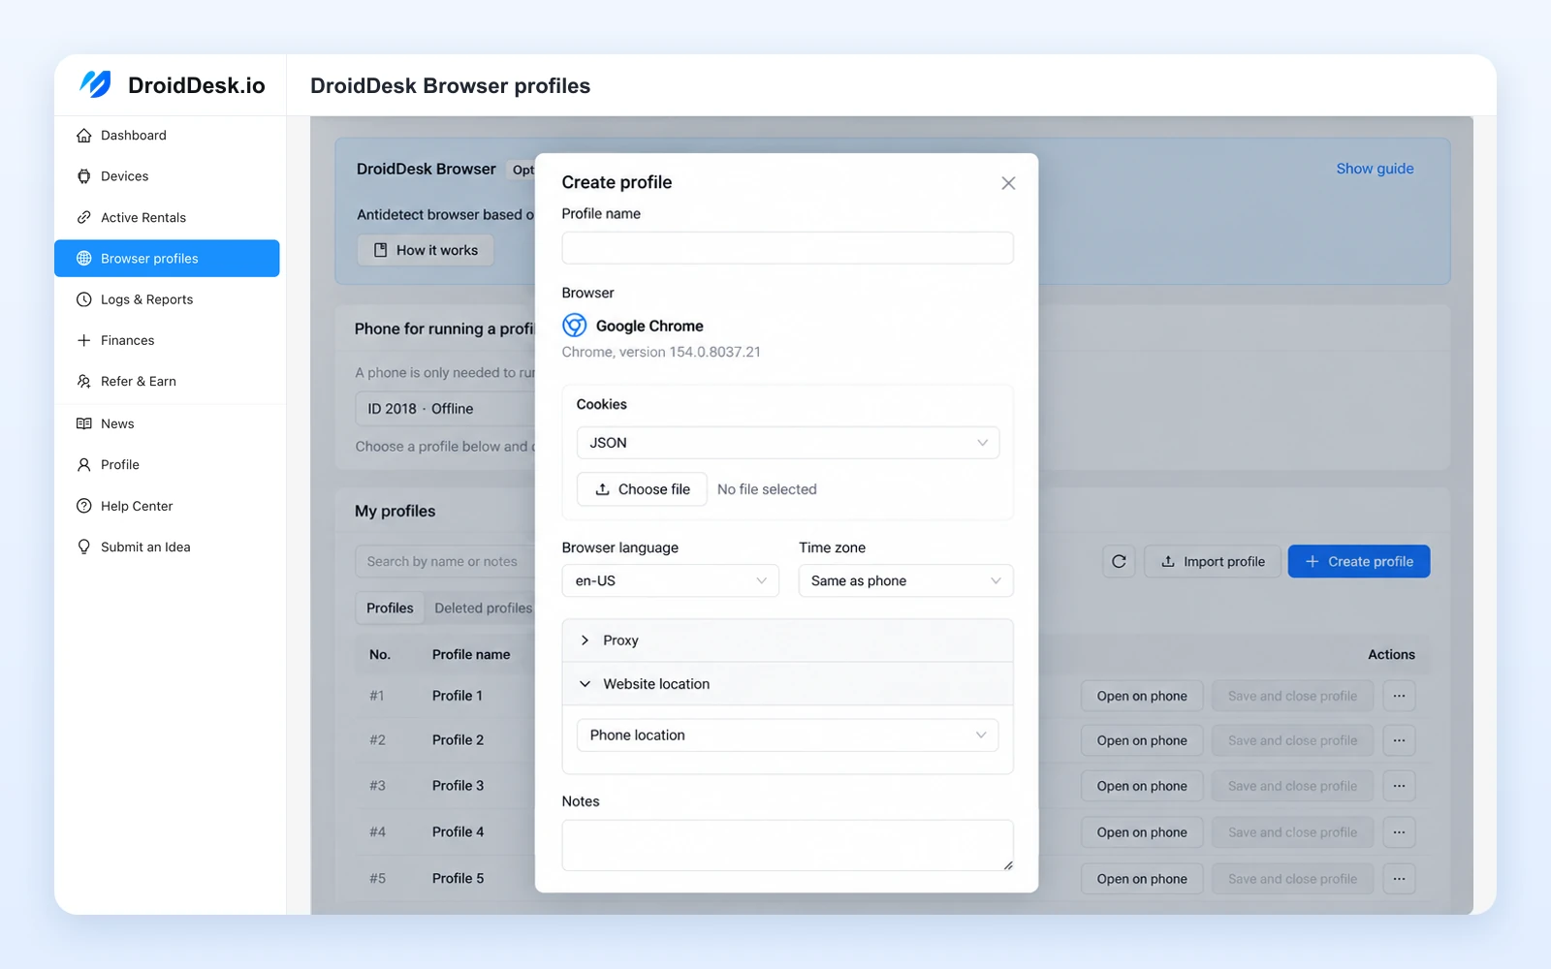Open the Cookies format JSON dropdown
1551x969 pixels.
click(787, 443)
